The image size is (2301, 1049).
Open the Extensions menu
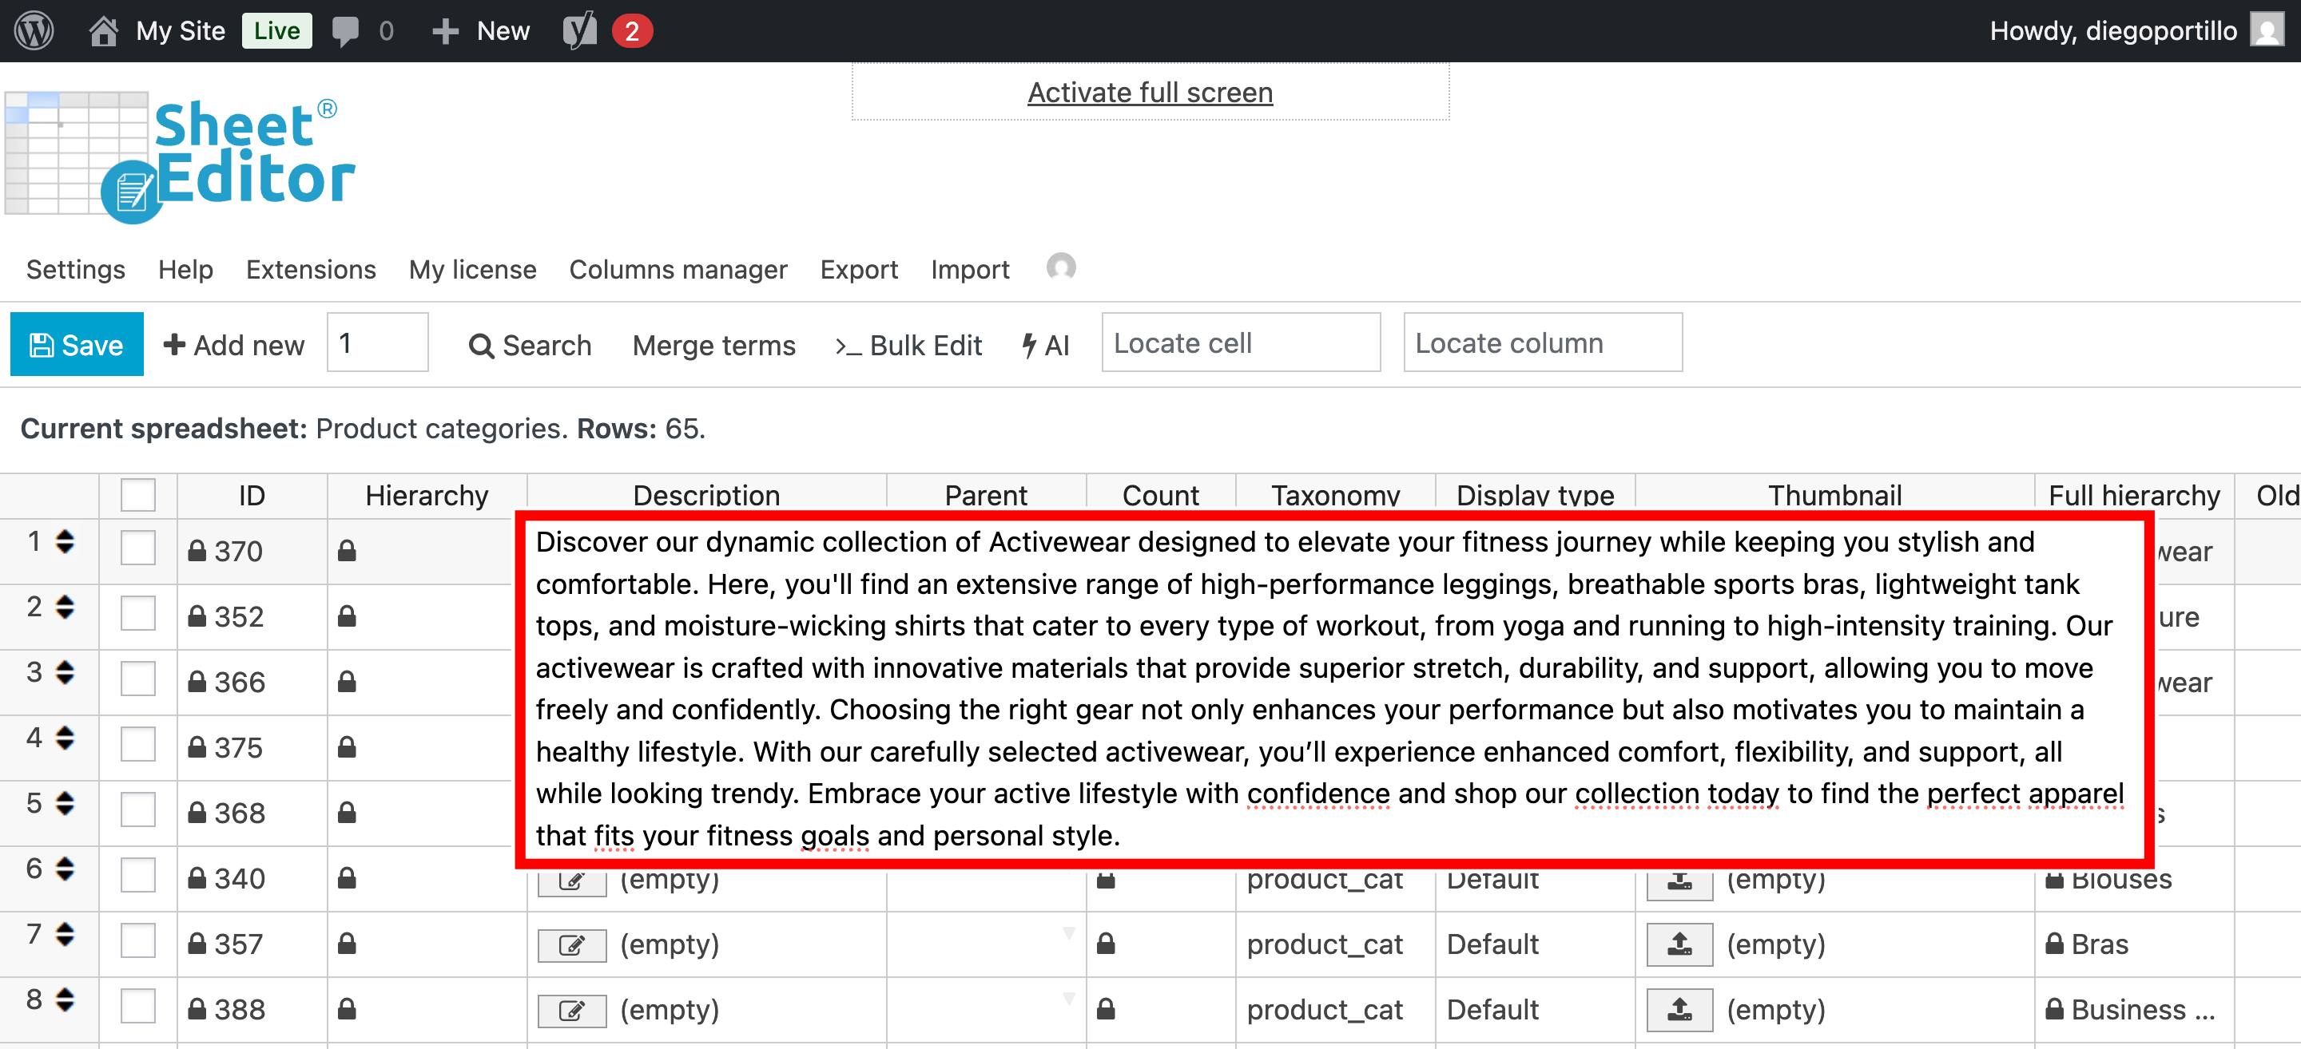coord(310,269)
